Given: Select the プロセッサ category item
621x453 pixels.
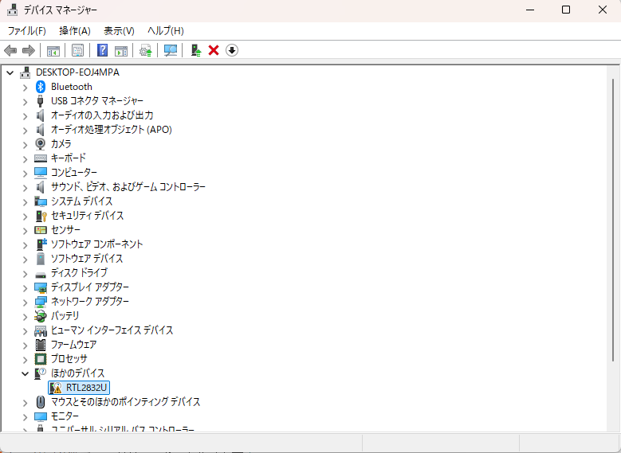Looking at the screenshot, I should [69, 359].
